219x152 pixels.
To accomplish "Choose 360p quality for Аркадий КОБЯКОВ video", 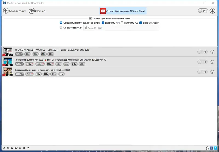I will coord(35,54).
